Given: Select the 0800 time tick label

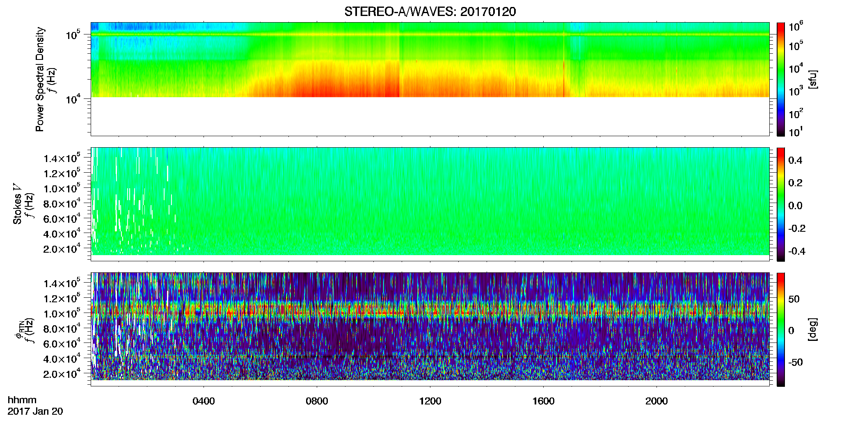Looking at the screenshot, I should (317, 401).
